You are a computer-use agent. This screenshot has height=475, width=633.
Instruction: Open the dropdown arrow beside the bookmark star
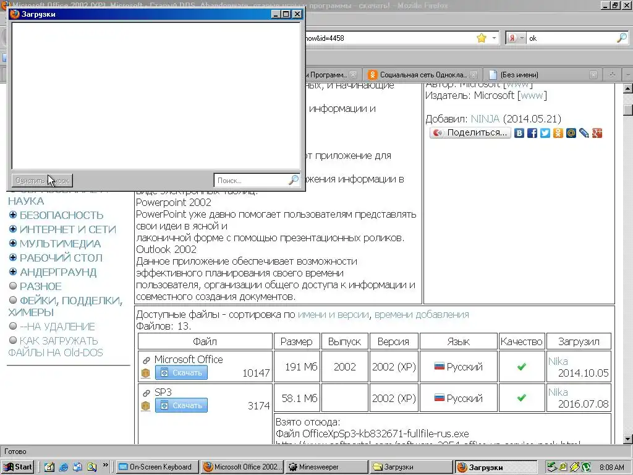coord(494,38)
